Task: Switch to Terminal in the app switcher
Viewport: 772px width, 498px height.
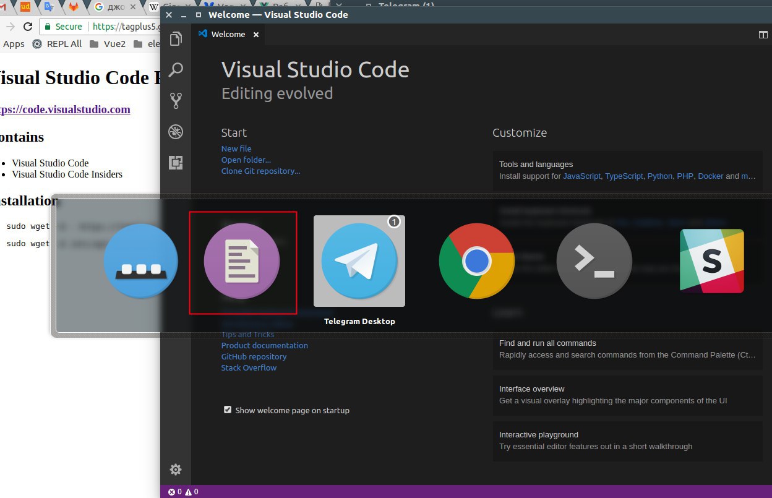Action: pyautogui.click(x=594, y=262)
